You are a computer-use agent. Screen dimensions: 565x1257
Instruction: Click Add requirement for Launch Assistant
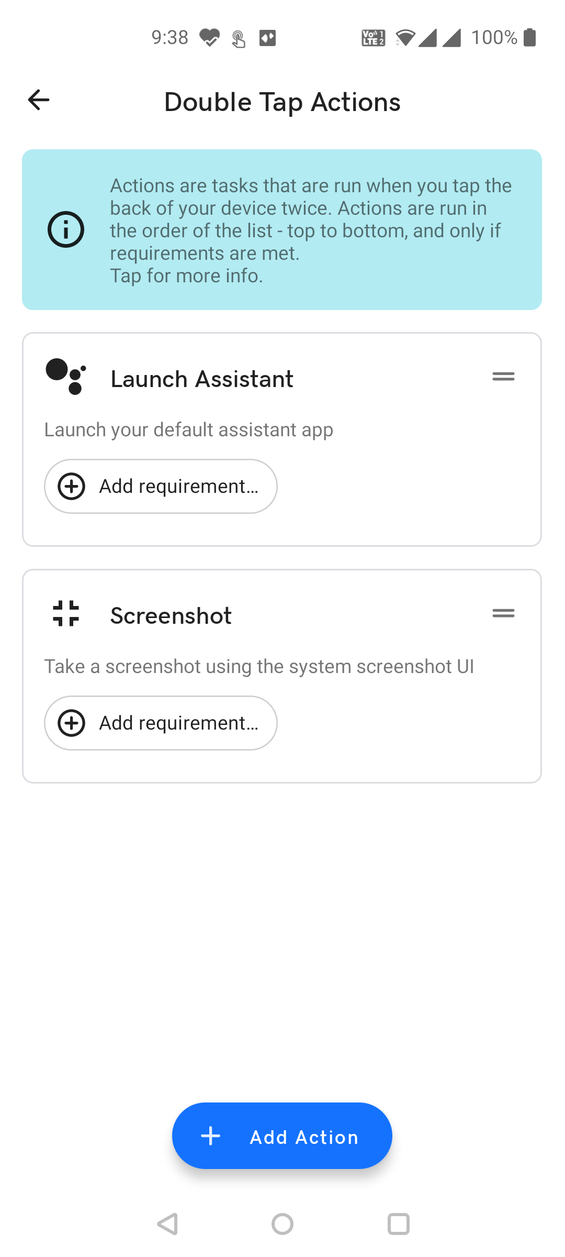(161, 486)
